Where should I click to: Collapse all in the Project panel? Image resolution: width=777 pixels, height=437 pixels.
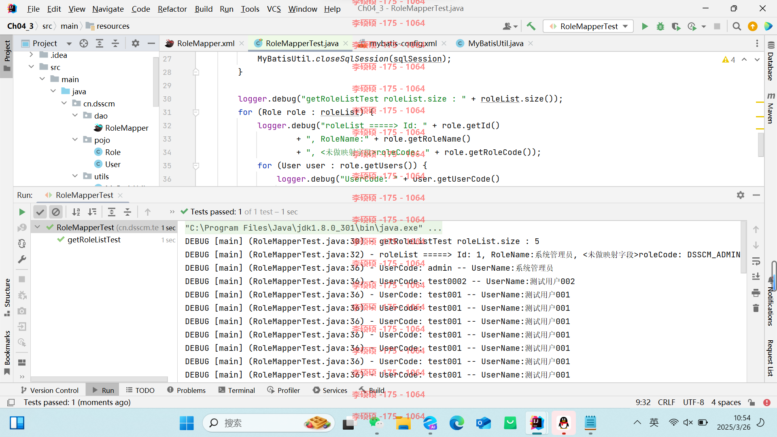115,43
